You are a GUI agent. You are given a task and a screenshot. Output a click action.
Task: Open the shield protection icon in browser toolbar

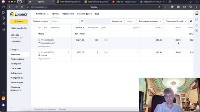point(172,7)
